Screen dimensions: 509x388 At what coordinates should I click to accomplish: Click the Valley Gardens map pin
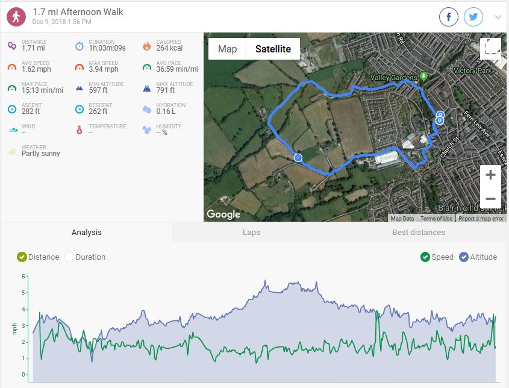[x=423, y=76]
